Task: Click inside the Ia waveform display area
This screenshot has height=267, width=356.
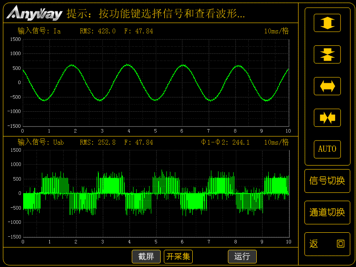Action: [156, 82]
